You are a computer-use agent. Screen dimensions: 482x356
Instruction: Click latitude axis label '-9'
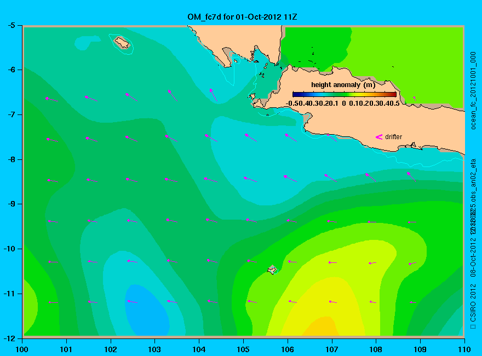click(12, 204)
